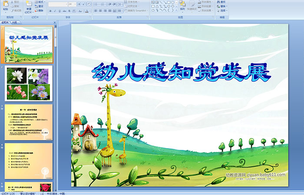Open the Select (选择) menu

coord(222,10)
